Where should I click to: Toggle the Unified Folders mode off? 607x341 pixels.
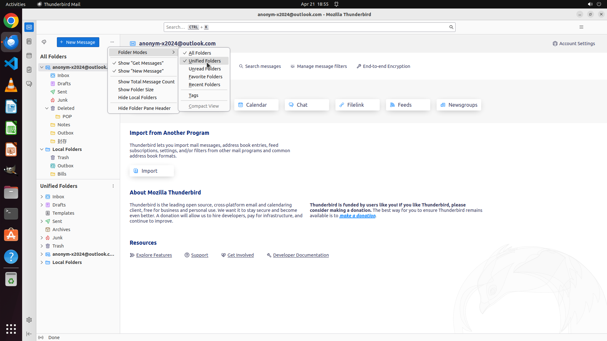204,61
